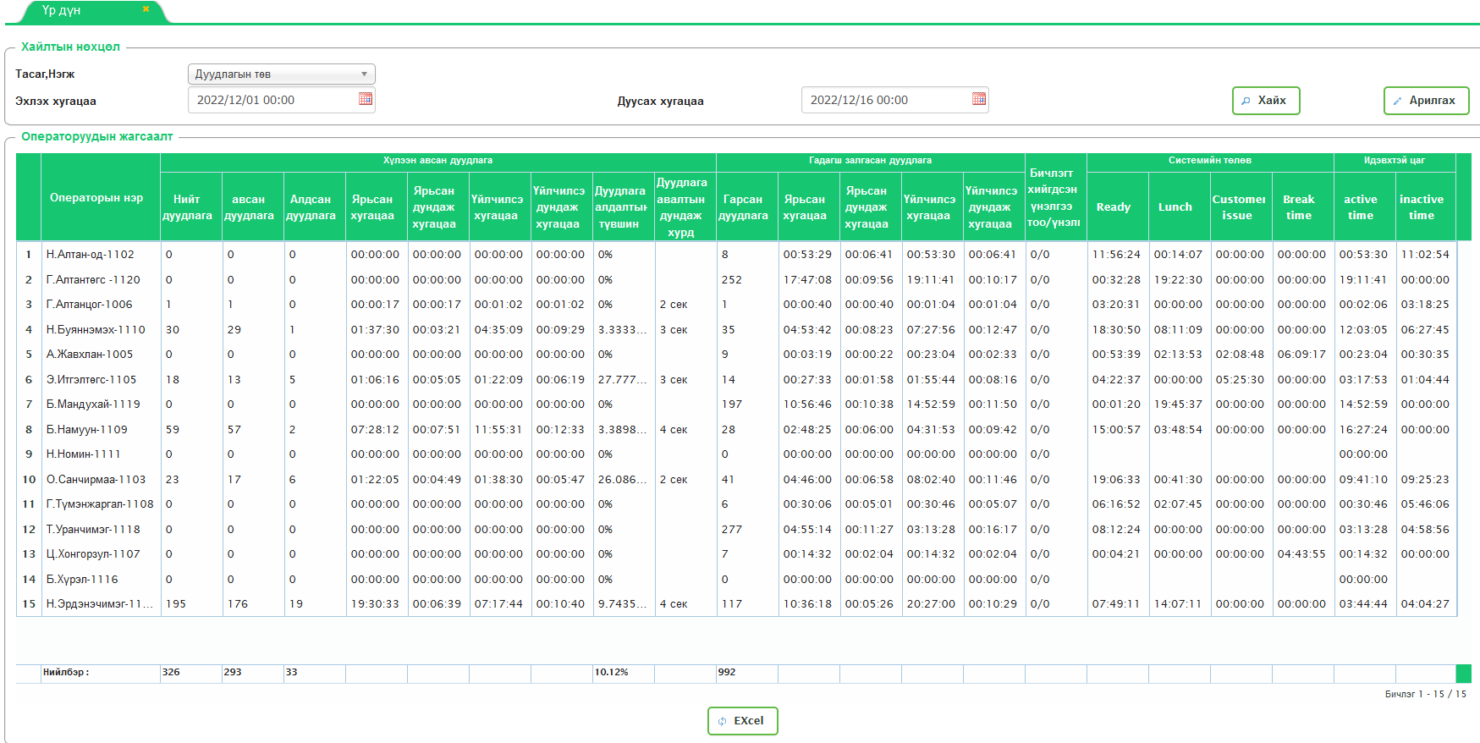Click summary received calls value 293
Viewport: 1480px width, 743px height.
[233, 673]
